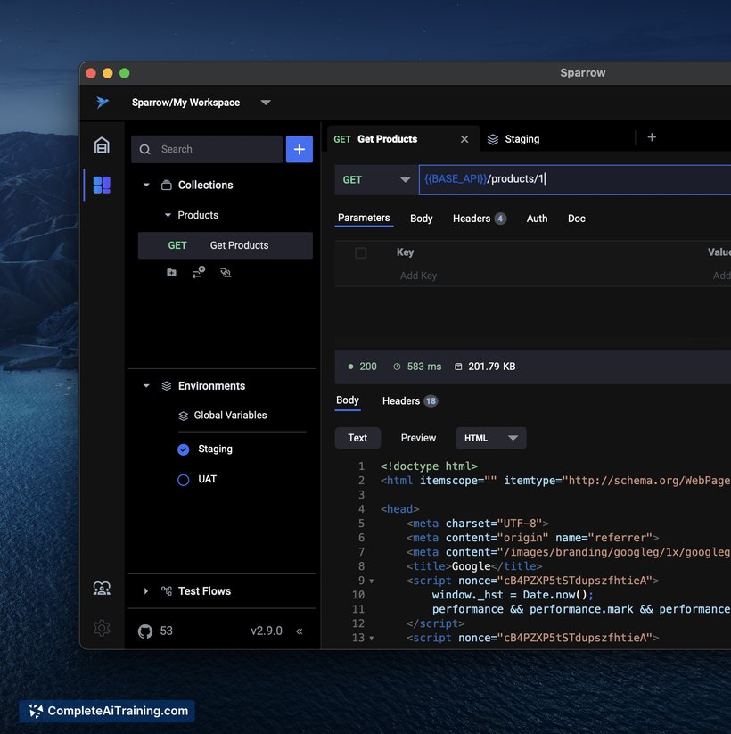731x734 pixels.
Task: Click the Sparrow bird logo
Action: coord(102,102)
